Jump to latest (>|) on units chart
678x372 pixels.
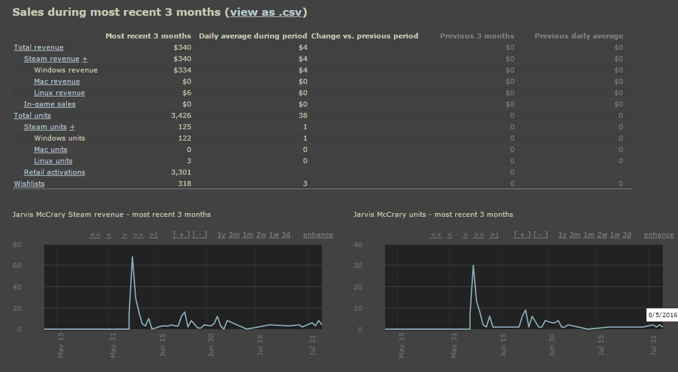[x=494, y=235]
